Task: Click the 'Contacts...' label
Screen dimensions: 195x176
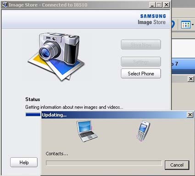Action: [x=57, y=153]
